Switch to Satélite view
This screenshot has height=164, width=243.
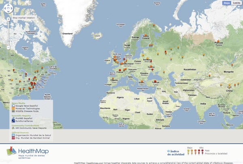pyautogui.click(x=237, y=3)
